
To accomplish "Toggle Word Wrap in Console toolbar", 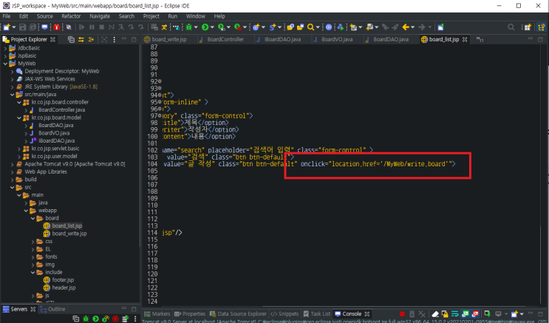I will (455, 314).
